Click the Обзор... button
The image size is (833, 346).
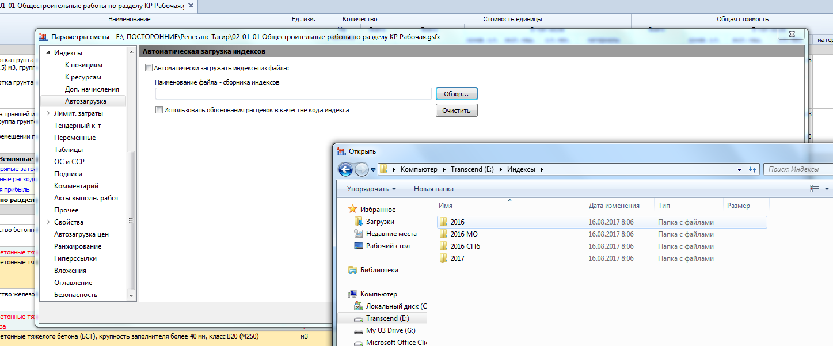coord(457,93)
